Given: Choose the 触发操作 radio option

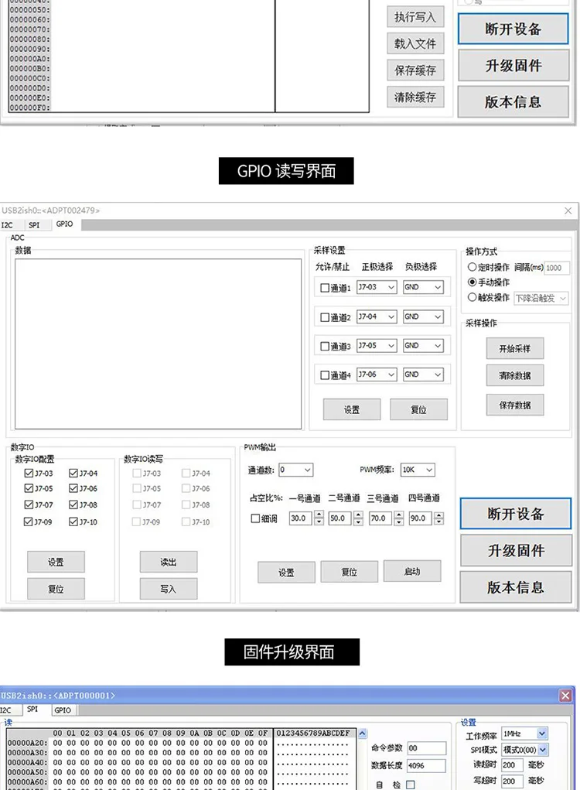Looking at the screenshot, I should [x=472, y=297].
